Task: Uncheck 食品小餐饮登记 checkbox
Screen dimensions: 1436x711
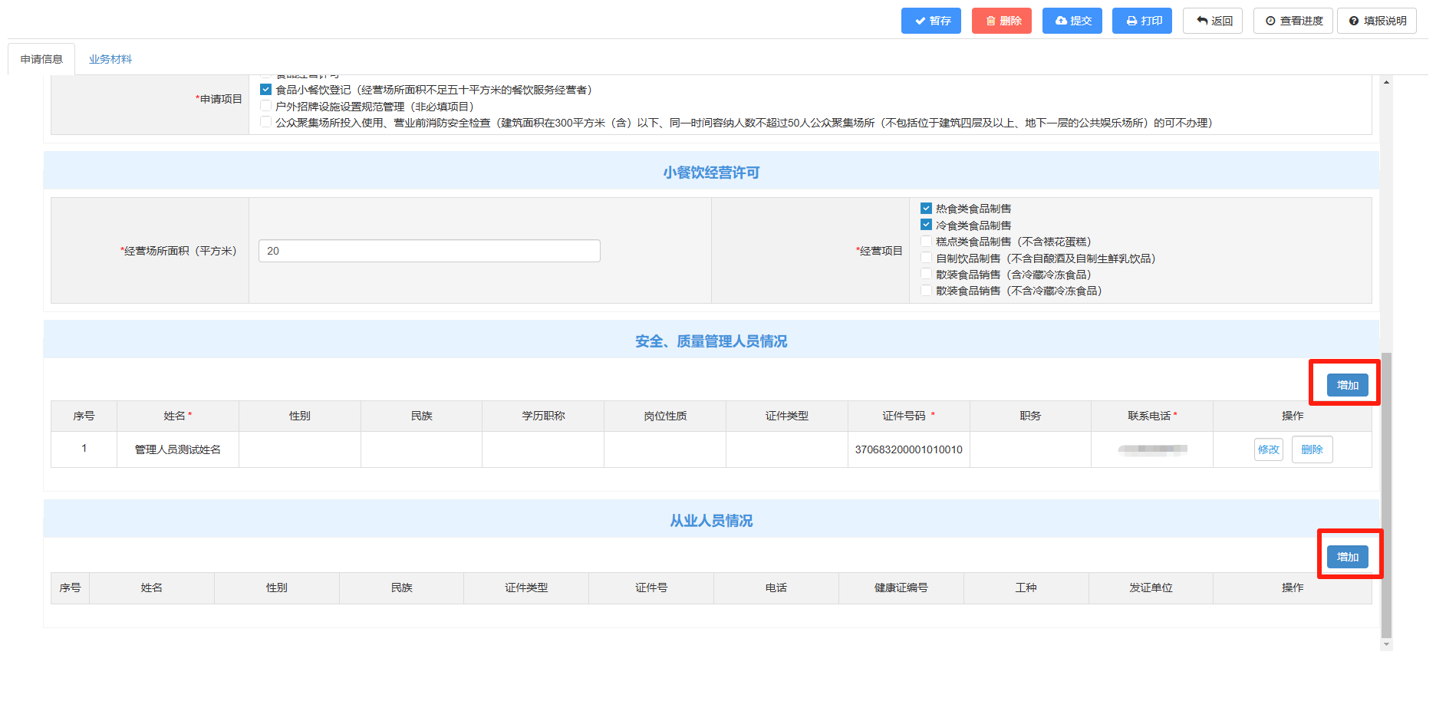Action: tap(265, 90)
